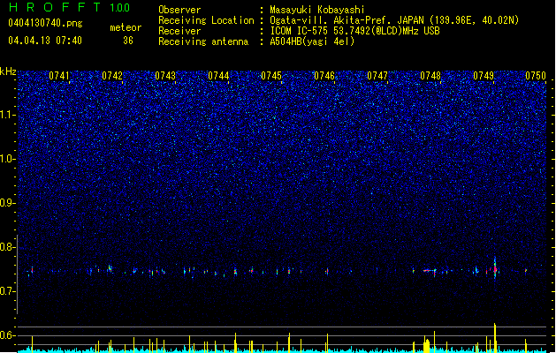The height and width of the screenshot is (353, 556).
Task: Click the 0750 time marker
Action: 536,76
